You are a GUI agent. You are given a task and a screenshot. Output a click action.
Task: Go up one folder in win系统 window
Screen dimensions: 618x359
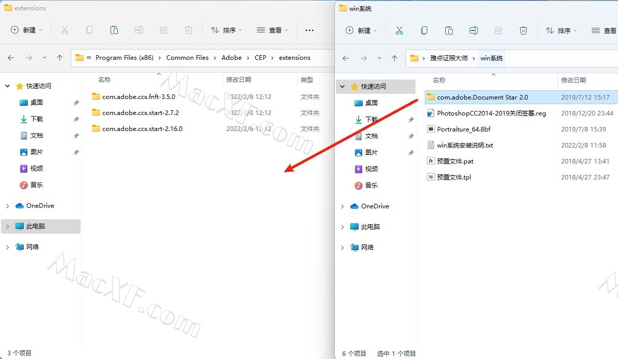(395, 58)
